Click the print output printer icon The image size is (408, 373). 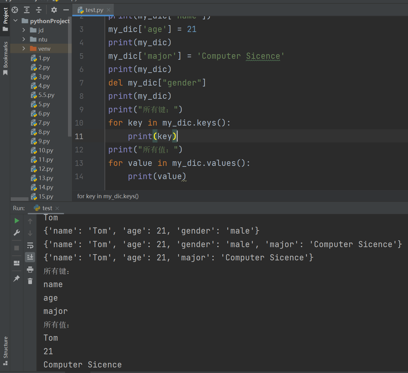(x=30, y=270)
